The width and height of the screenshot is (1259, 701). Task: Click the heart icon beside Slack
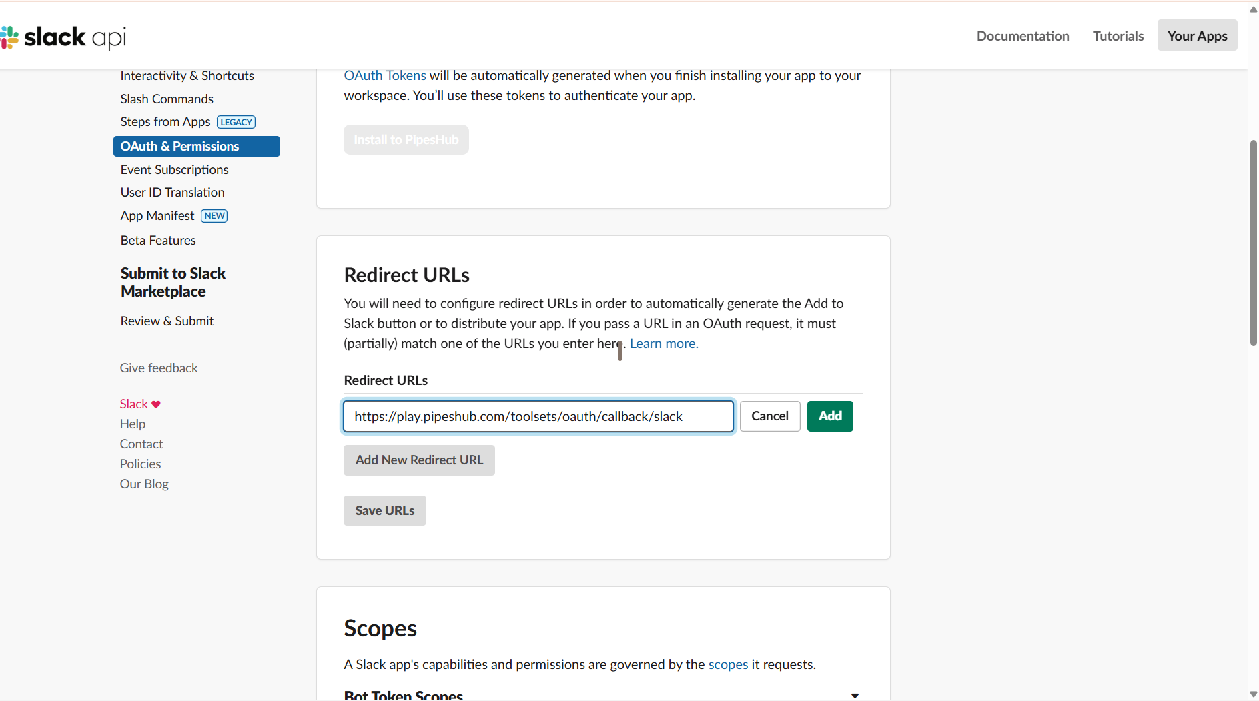click(x=155, y=404)
